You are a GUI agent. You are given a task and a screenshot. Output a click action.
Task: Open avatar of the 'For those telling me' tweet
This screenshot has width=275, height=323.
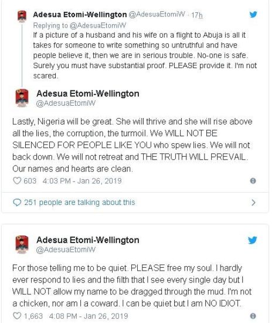[x=22, y=244]
